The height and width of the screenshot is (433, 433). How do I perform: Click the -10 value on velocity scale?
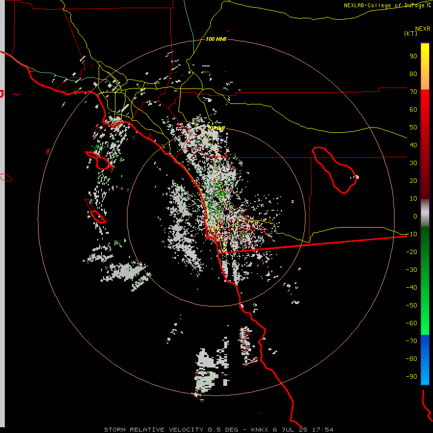coord(411,234)
